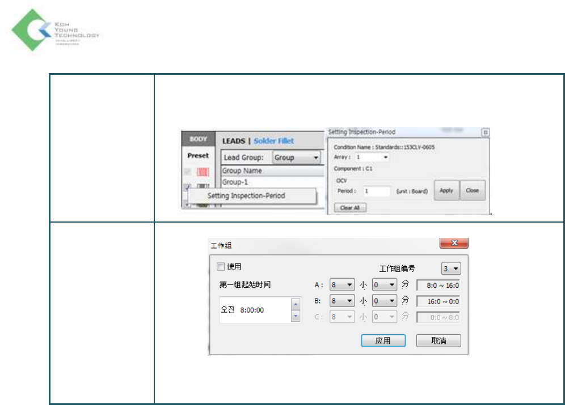Click the 取消 button
The width and height of the screenshot is (565, 405).
click(438, 340)
